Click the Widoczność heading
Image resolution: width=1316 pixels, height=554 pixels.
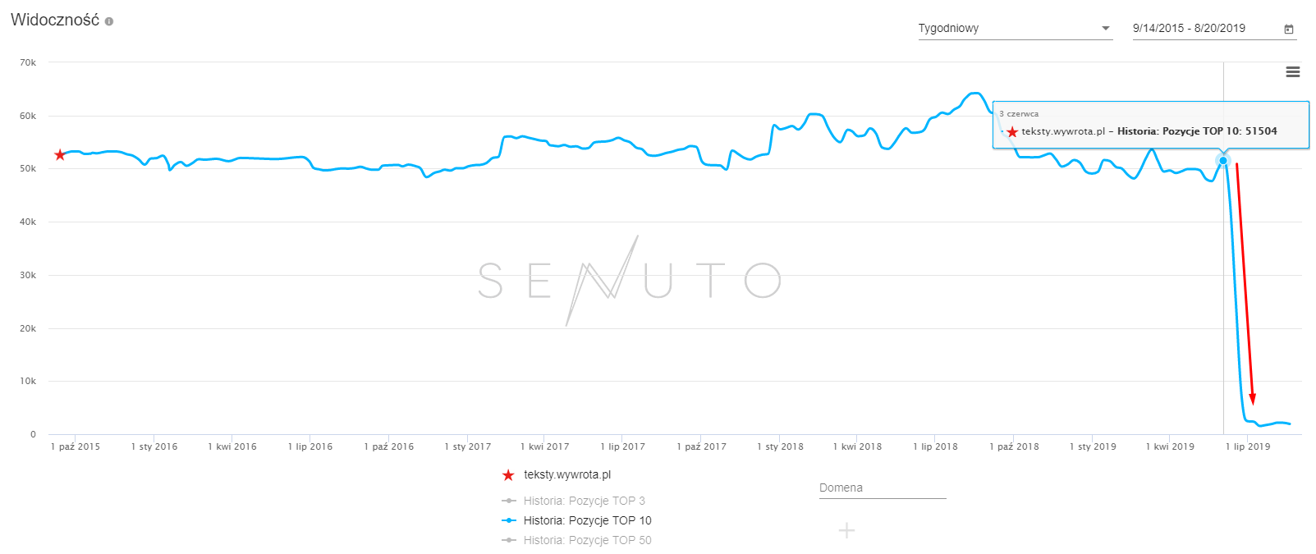click(55, 21)
